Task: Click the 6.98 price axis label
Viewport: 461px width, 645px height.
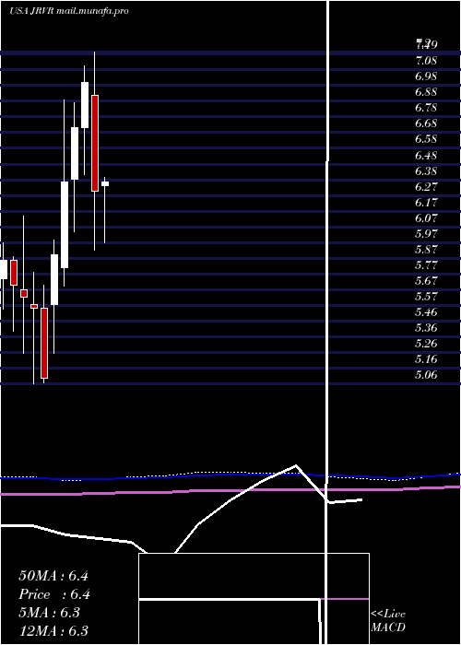Action: pyautogui.click(x=426, y=76)
